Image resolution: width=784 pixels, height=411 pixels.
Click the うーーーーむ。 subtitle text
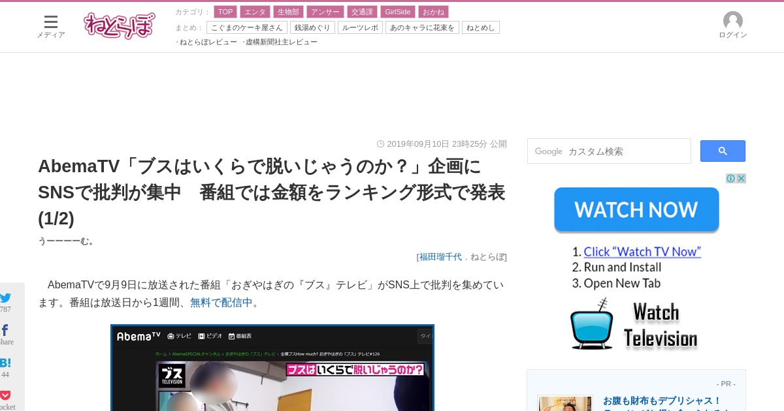68,241
